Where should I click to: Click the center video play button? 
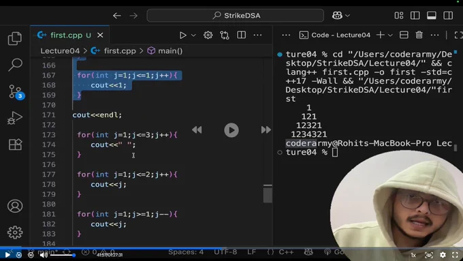coord(231,130)
